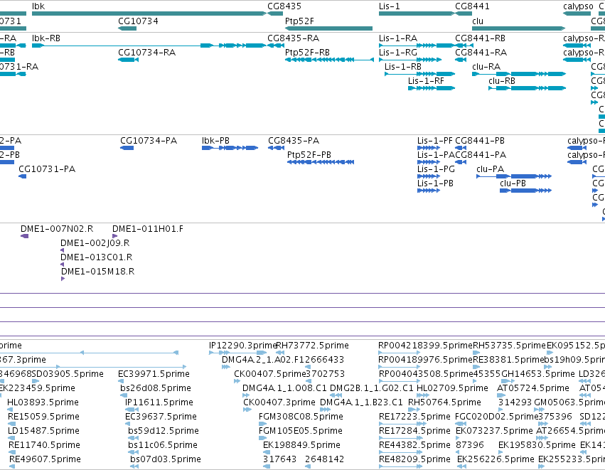Click the Lis-1-PB protein label
The width and height of the screenshot is (605, 470).
click(435, 183)
